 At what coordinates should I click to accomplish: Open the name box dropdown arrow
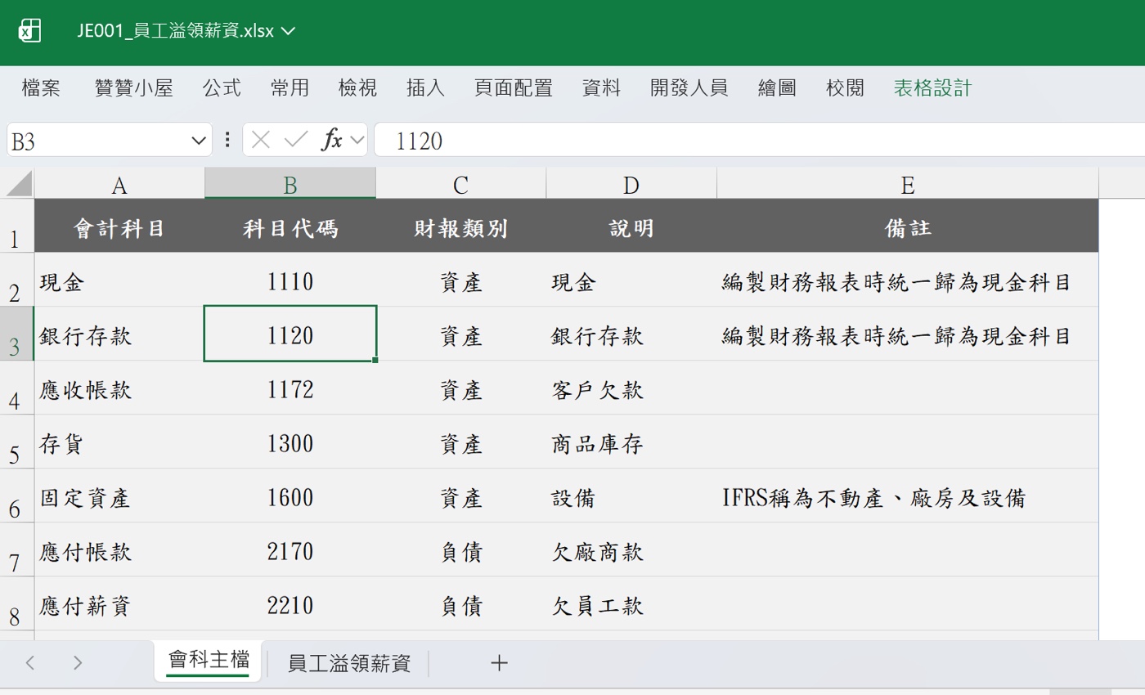pos(200,139)
